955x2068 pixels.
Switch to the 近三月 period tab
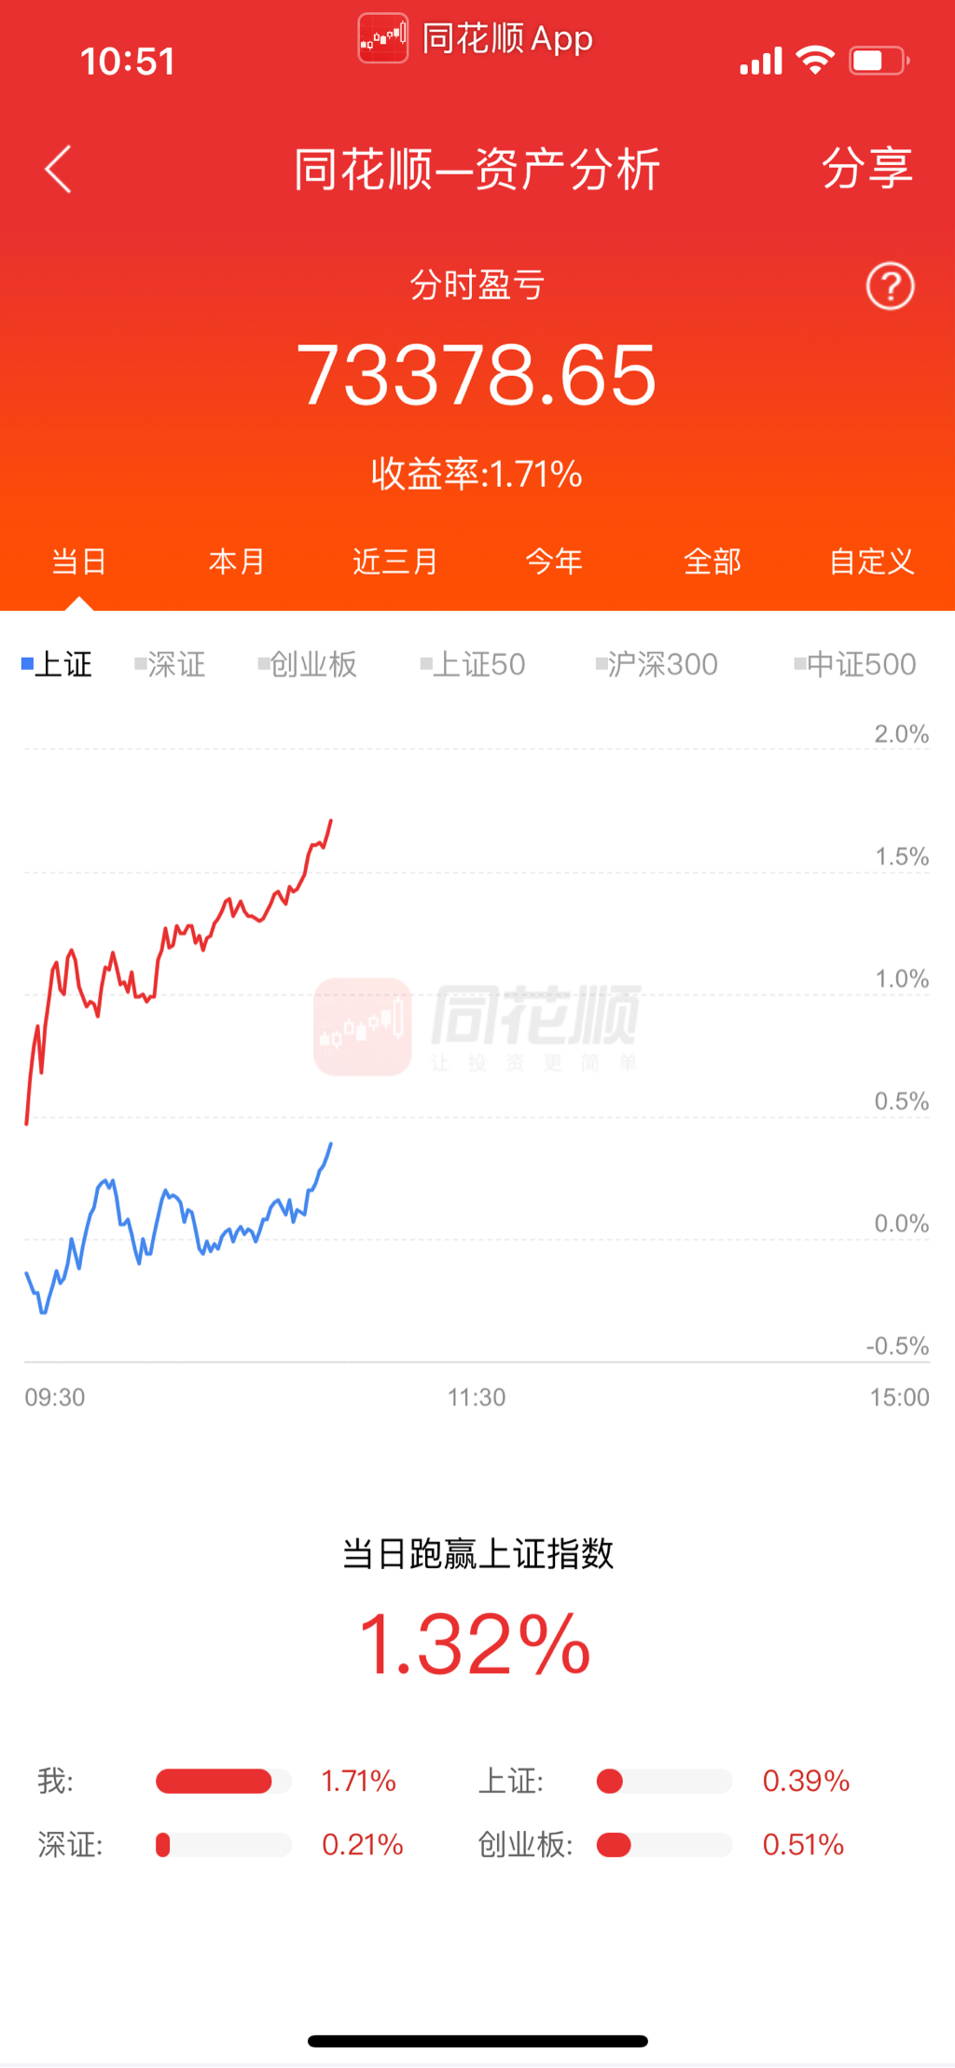coord(395,562)
